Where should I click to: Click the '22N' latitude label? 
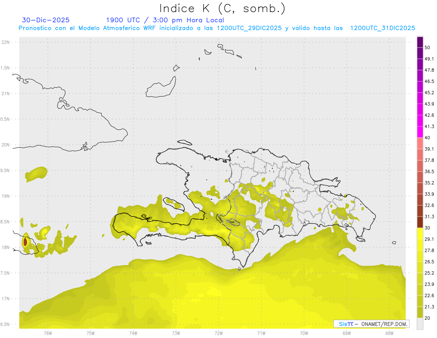(x=6, y=42)
